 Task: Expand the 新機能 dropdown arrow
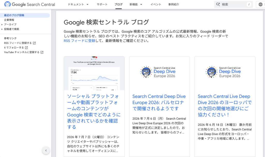click(x=141, y=5)
